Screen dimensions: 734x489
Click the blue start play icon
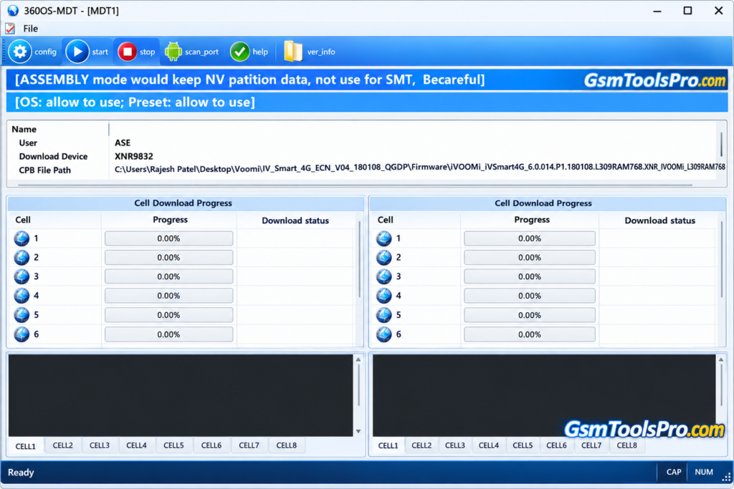pos(77,52)
